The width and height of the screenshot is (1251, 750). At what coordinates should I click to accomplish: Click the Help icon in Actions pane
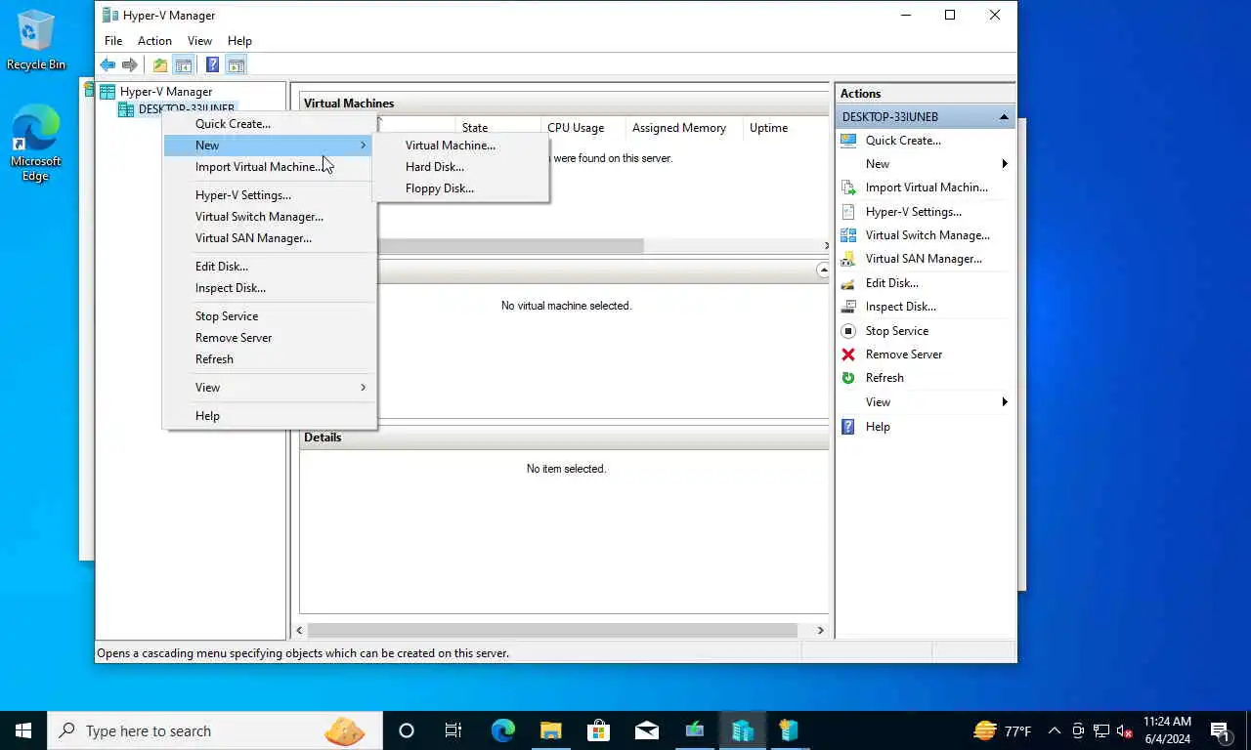coord(848,427)
